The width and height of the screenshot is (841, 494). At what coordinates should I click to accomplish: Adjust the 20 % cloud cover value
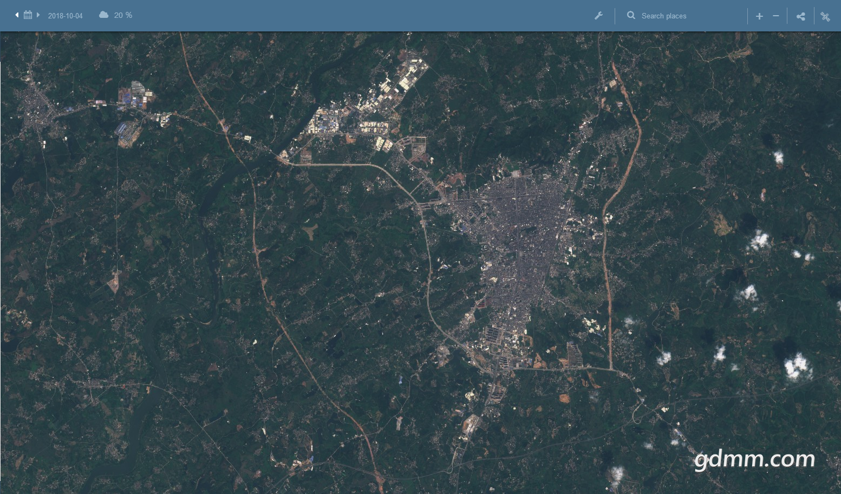tap(123, 15)
